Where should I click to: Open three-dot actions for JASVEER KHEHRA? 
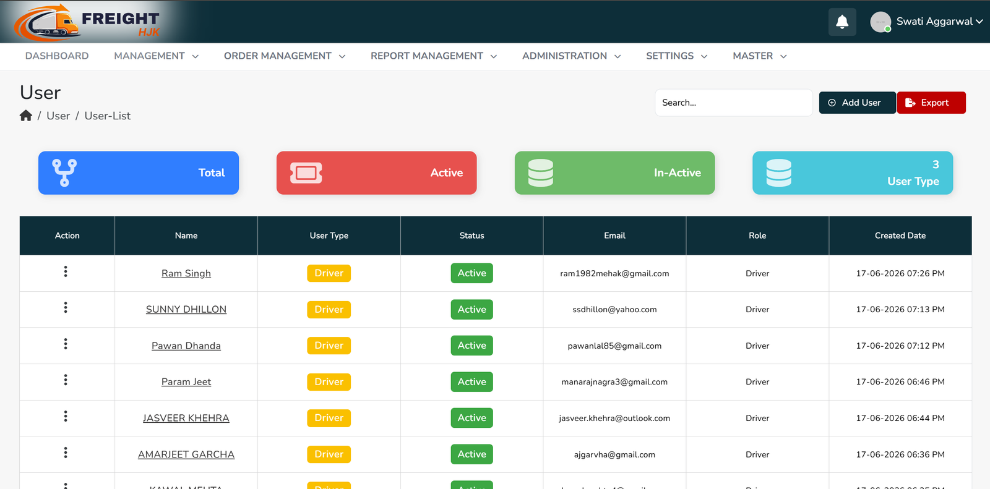(66, 416)
